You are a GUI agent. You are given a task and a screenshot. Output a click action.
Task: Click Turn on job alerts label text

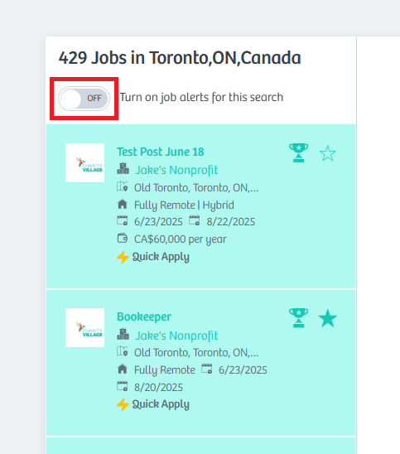click(201, 97)
